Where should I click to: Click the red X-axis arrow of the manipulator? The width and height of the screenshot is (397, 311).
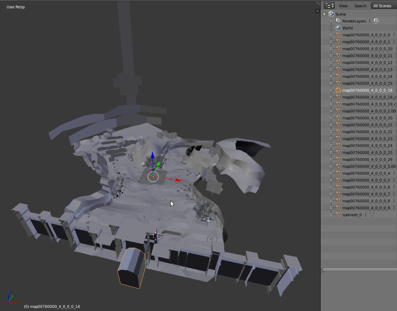tap(179, 180)
